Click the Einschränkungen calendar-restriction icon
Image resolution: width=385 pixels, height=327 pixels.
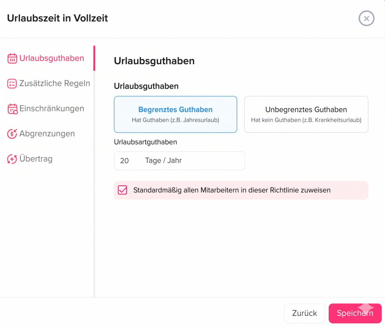coord(11,108)
